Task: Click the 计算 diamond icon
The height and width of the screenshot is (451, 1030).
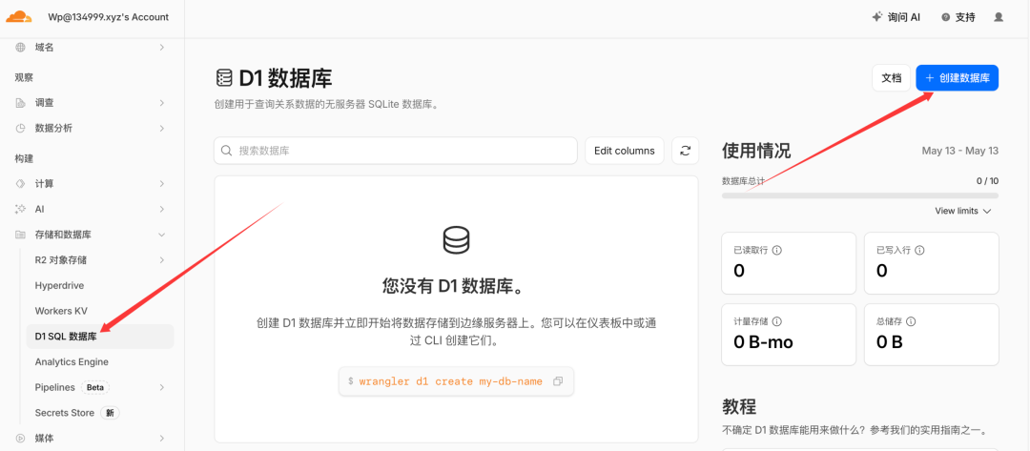Action: pyautogui.click(x=20, y=184)
